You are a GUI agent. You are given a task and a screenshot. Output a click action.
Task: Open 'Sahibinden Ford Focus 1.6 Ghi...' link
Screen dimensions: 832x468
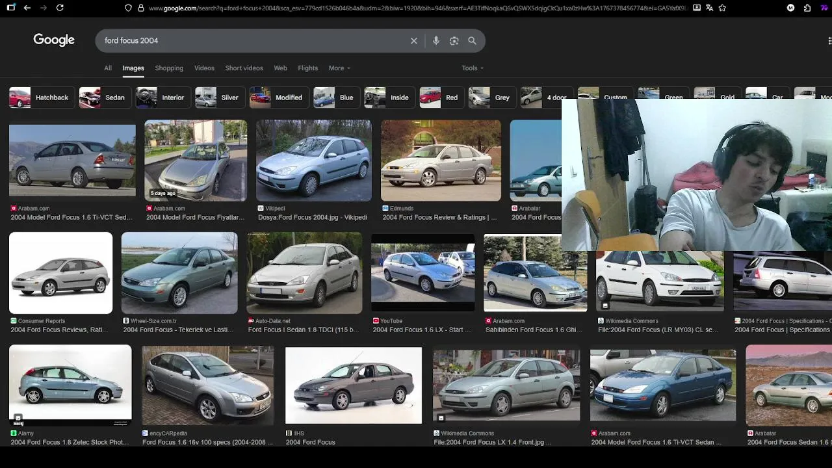534,330
